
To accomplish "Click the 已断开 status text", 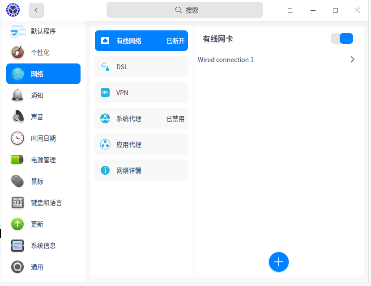I will click(x=175, y=41).
